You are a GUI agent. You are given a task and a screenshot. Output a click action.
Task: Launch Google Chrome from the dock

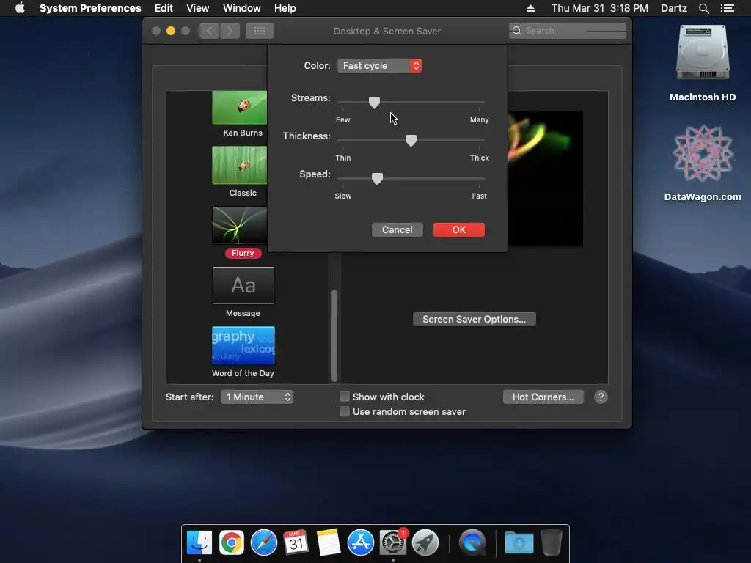tap(231, 542)
